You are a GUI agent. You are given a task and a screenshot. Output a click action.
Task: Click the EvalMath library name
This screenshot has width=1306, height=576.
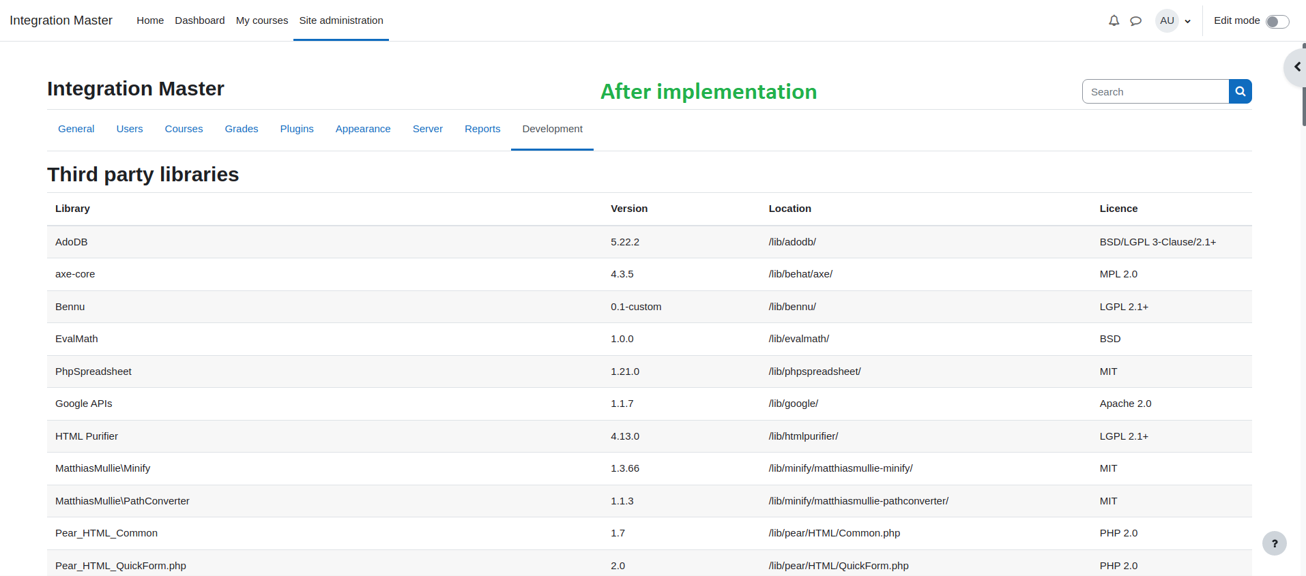[x=76, y=339]
